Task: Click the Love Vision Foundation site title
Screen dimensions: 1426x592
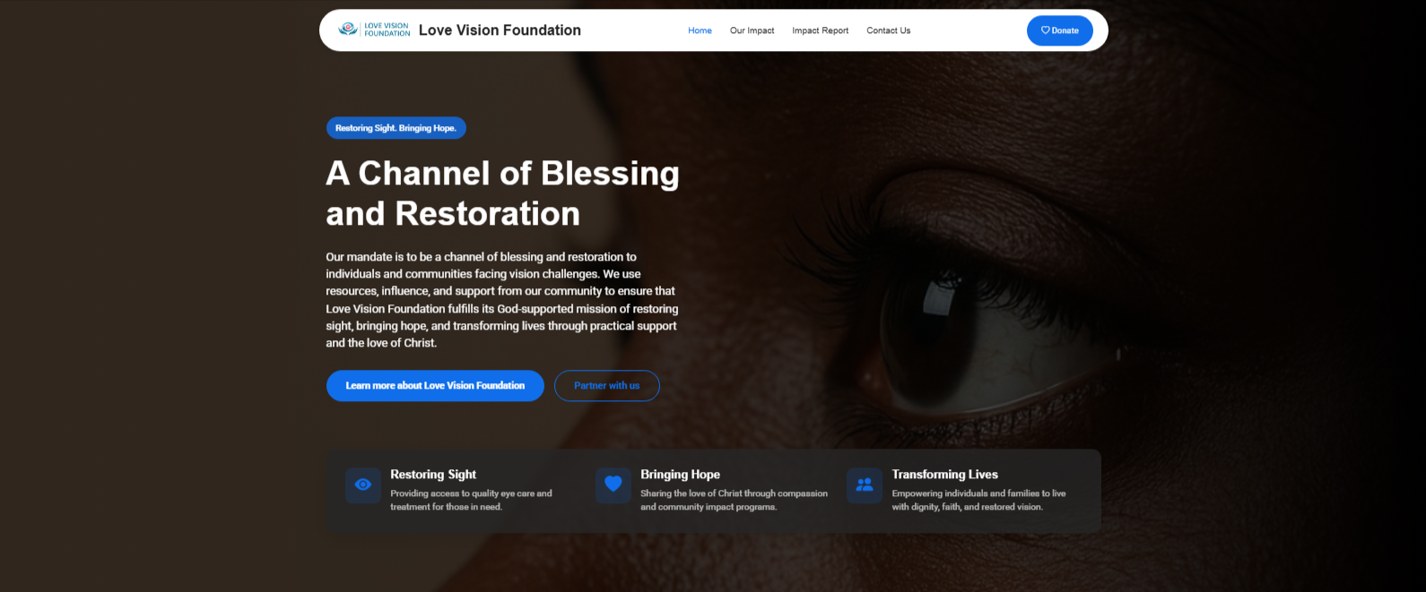Action: click(500, 30)
